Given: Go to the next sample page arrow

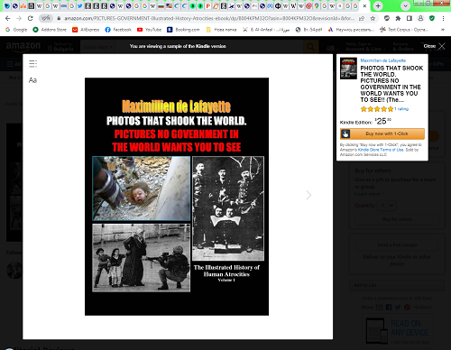Looking at the screenshot, I should click(x=308, y=195).
